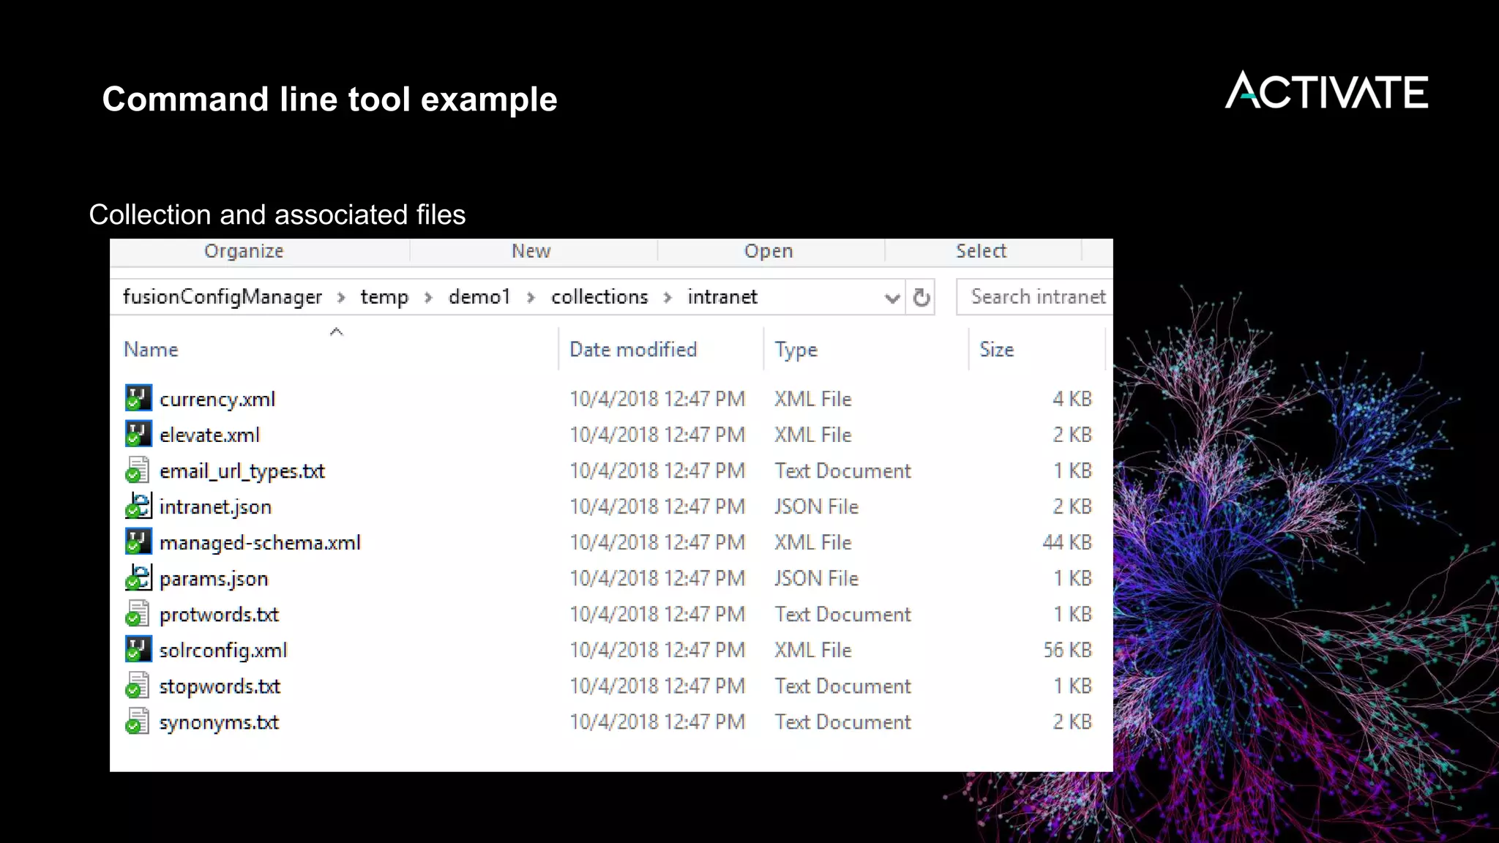The height and width of the screenshot is (843, 1499).
Task: Open the address bar history dropdown
Action: 891,298
